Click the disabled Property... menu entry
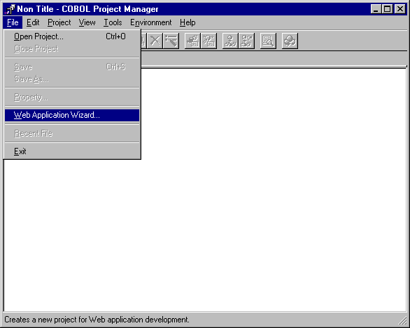Viewport: 410px width, 328px height. [x=72, y=97]
